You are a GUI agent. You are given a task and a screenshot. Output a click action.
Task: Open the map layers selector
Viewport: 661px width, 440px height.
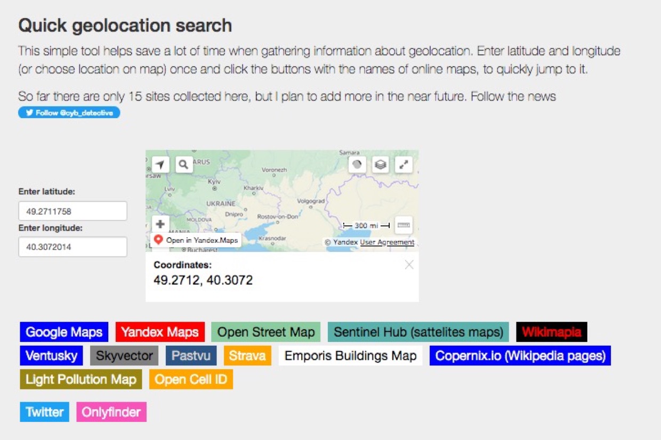tap(380, 165)
